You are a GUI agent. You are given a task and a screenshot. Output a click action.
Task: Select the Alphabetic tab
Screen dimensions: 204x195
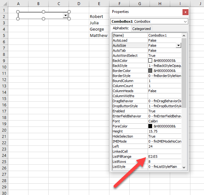121,28
